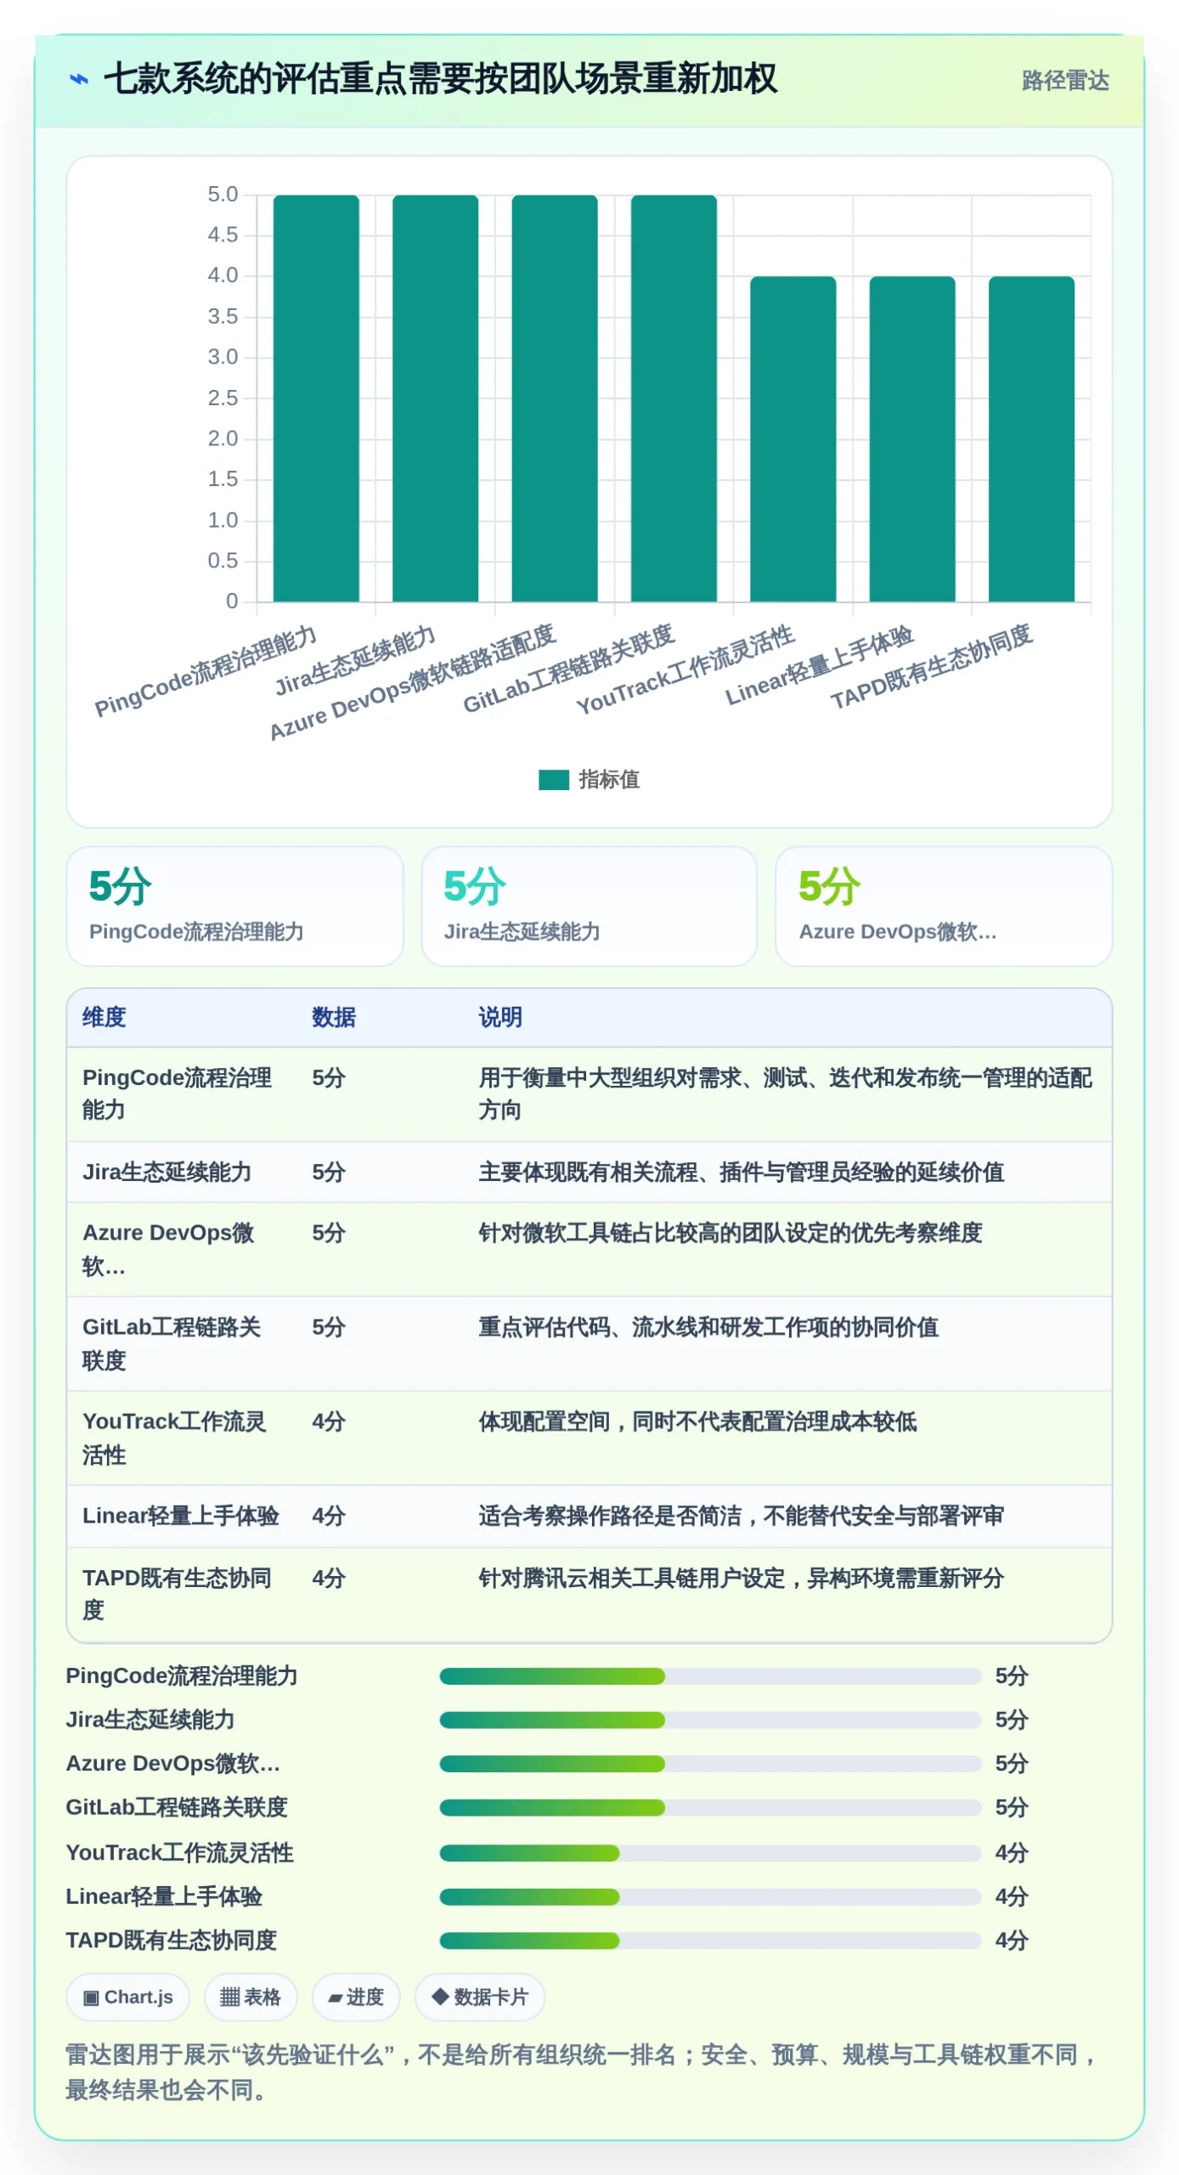Click the lightning bolt icon beside the title
This screenshot has height=2175, width=1179.
(79, 80)
